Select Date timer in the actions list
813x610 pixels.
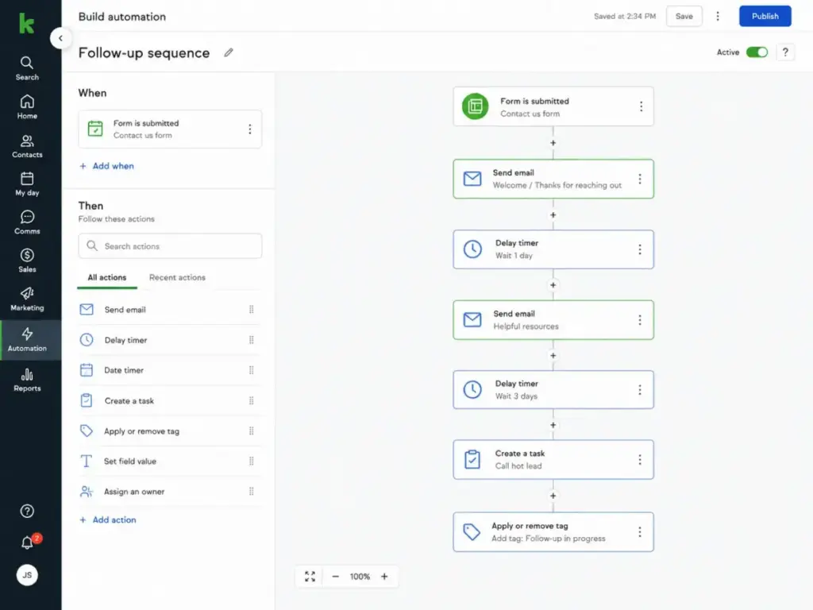pos(170,370)
